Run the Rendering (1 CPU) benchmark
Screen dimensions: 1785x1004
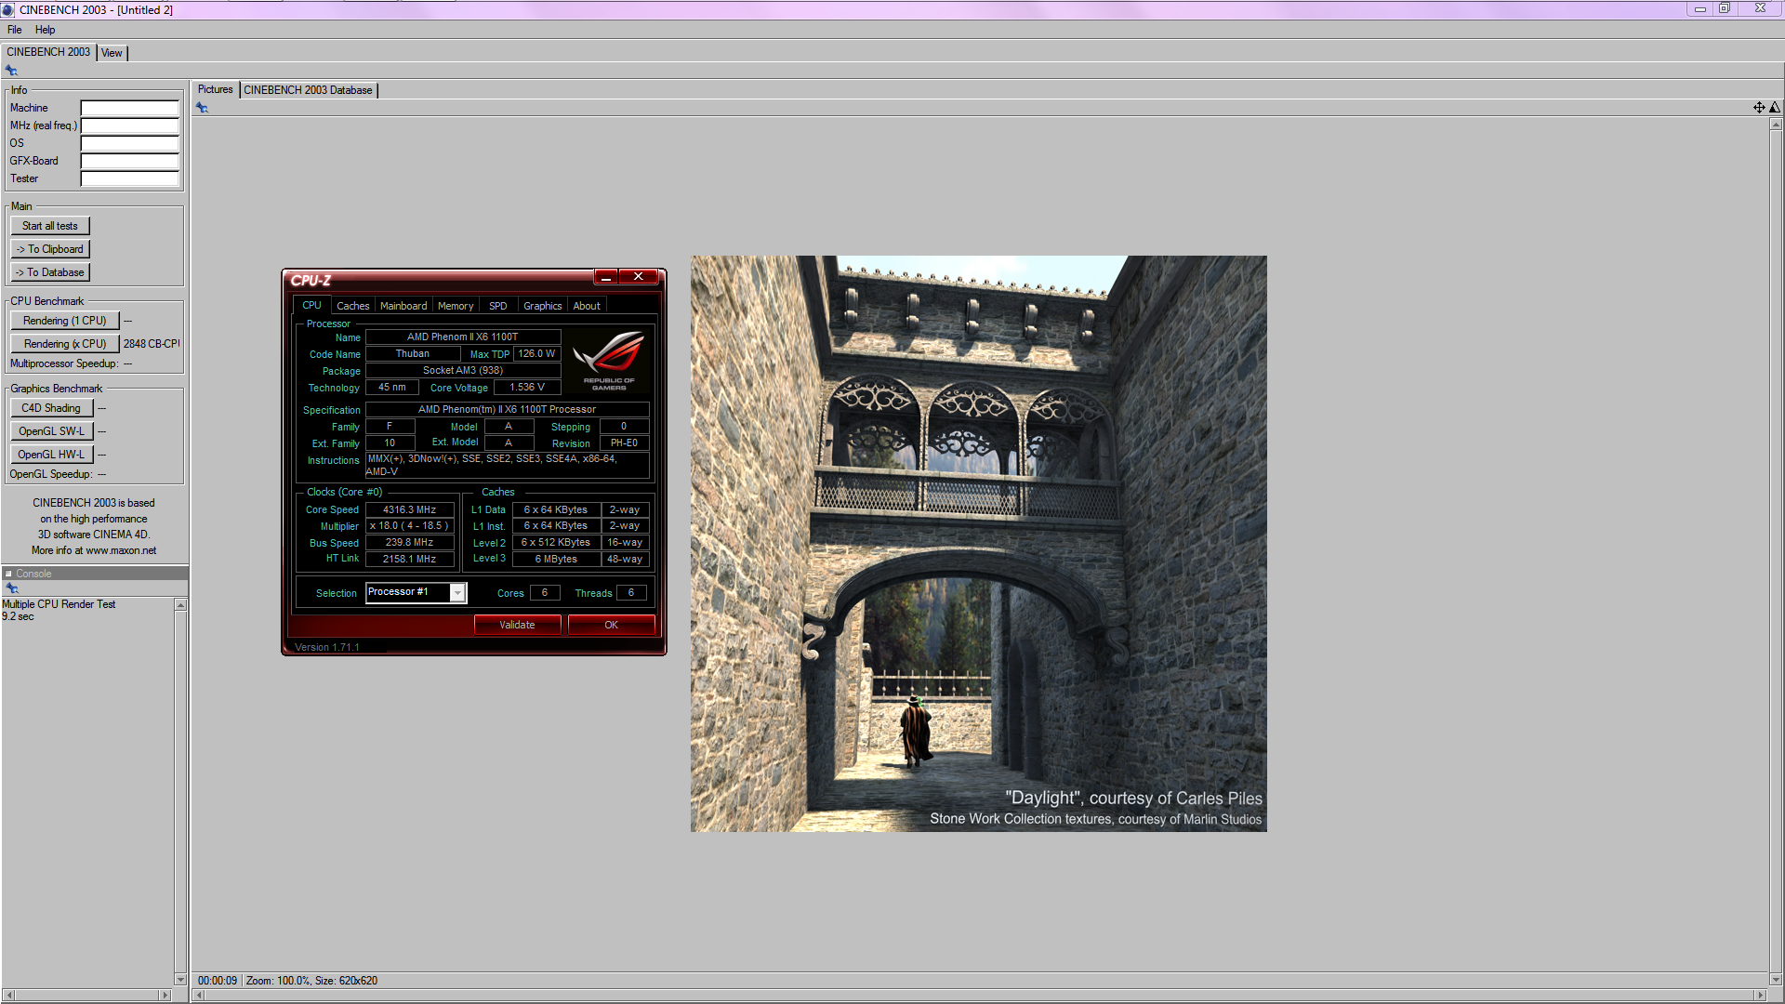coord(65,321)
